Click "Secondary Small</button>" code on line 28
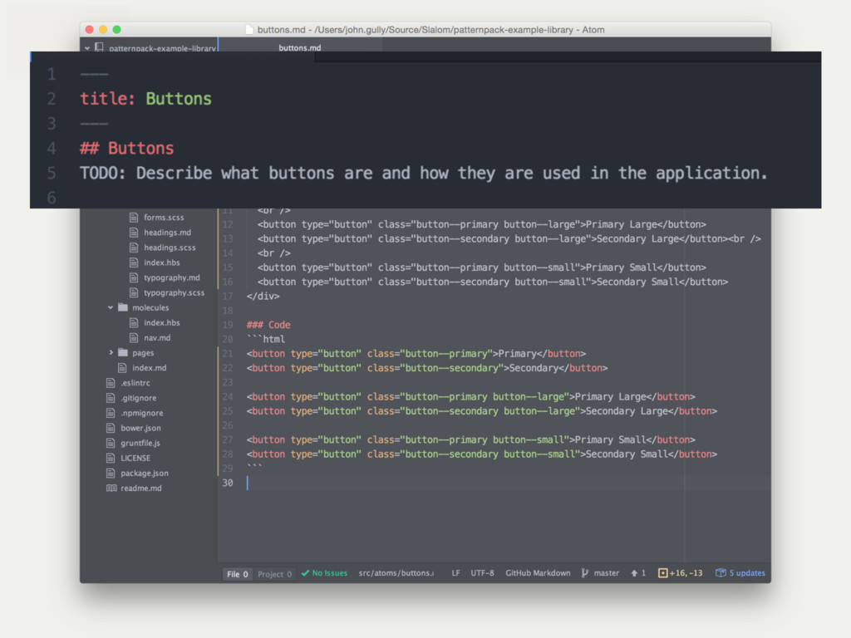The image size is (851, 638). point(652,454)
